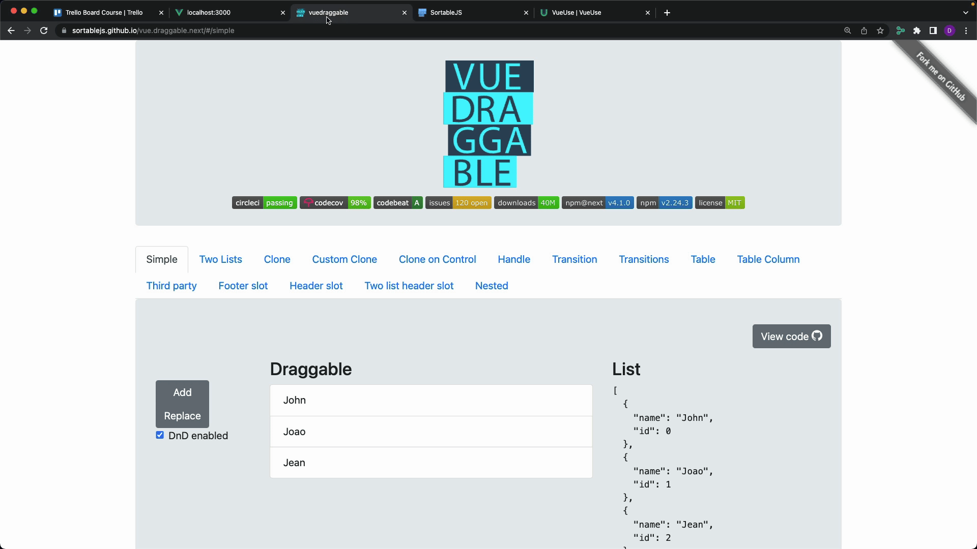This screenshot has width=977, height=549.
Task: Click the downloads 40M badge
Action: pyautogui.click(x=527, y=203)
